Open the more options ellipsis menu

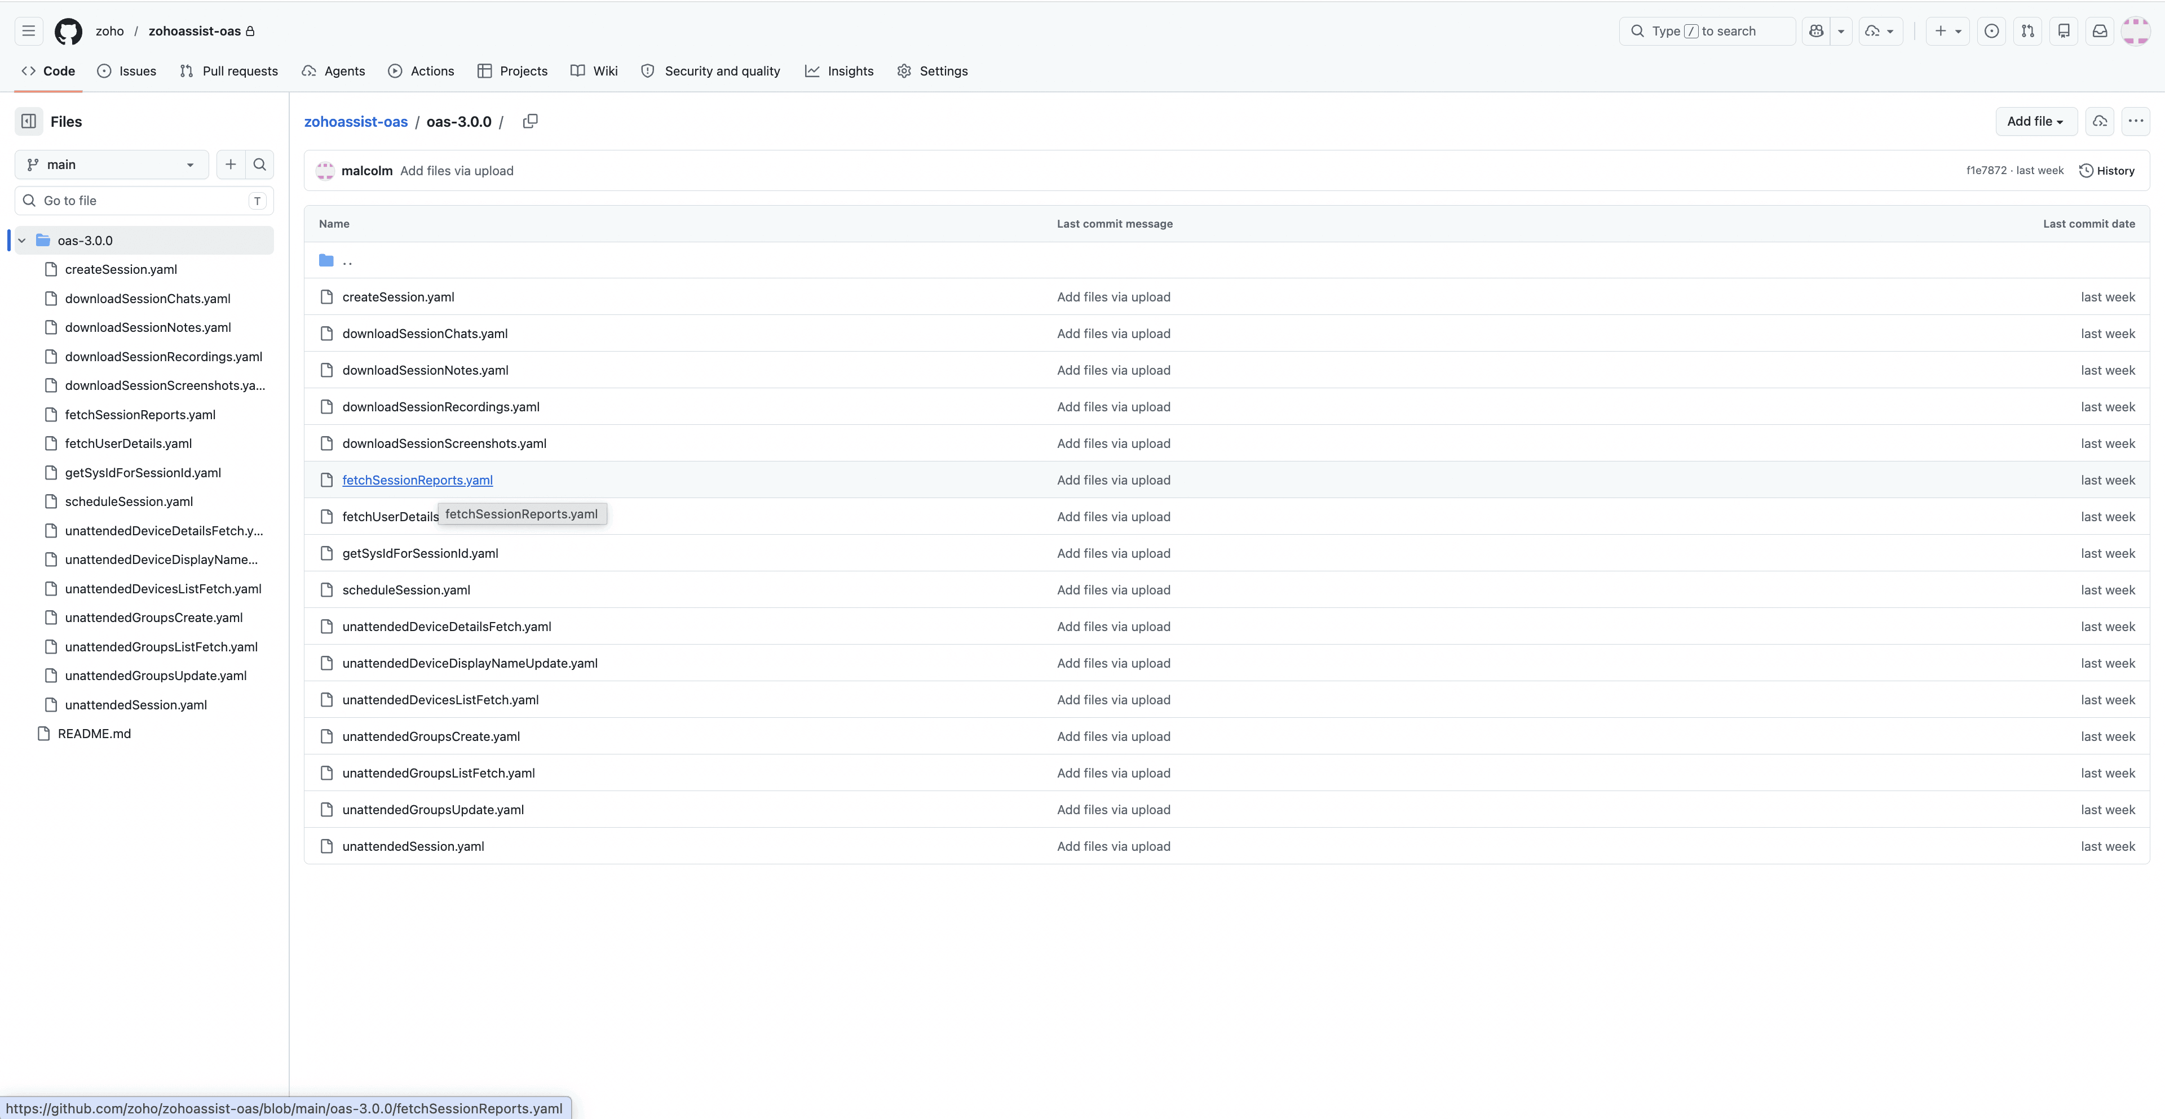point(2135,121)
